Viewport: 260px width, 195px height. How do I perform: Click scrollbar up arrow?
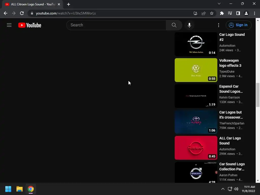258,20
